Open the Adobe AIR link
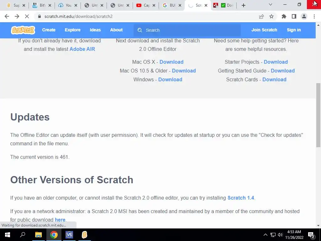 [82, 49]
